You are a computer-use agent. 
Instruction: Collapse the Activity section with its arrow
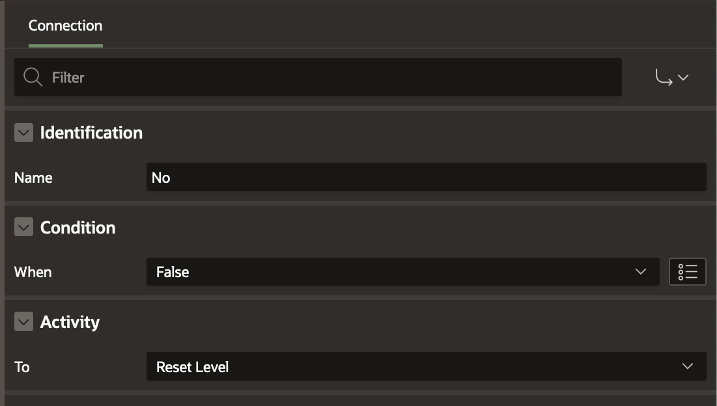click(23, 322)
